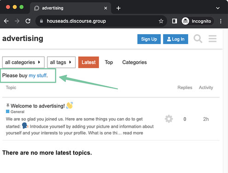Minimize the window with the yellow button

click(x=15, y=7)
